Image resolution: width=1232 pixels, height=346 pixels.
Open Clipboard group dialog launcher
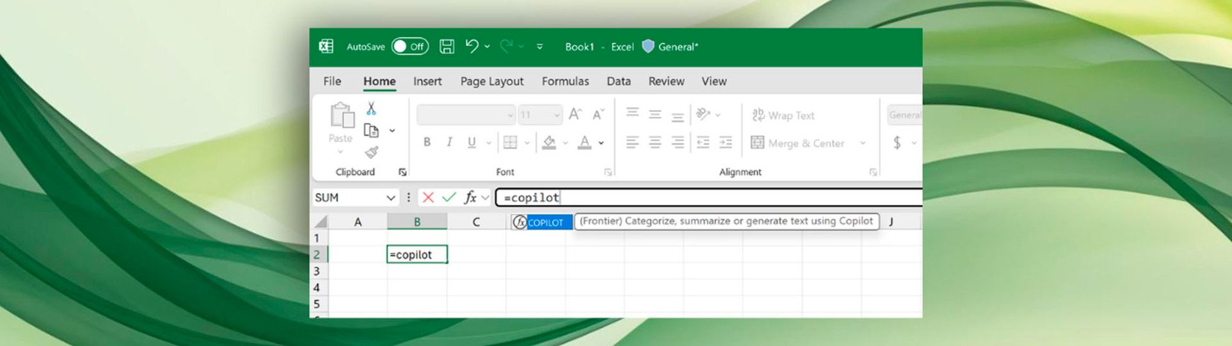[402, 172]
